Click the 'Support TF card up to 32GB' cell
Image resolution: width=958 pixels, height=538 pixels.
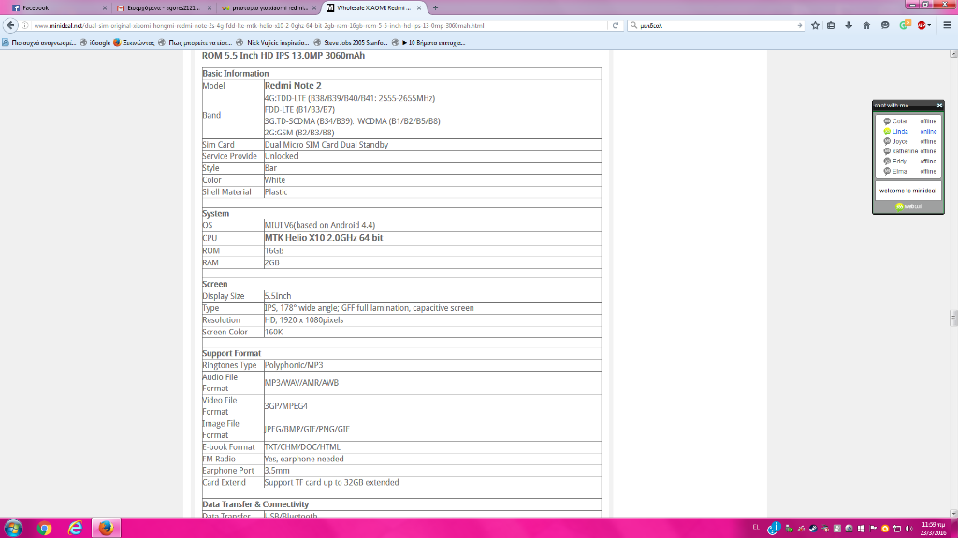point(432,483)
